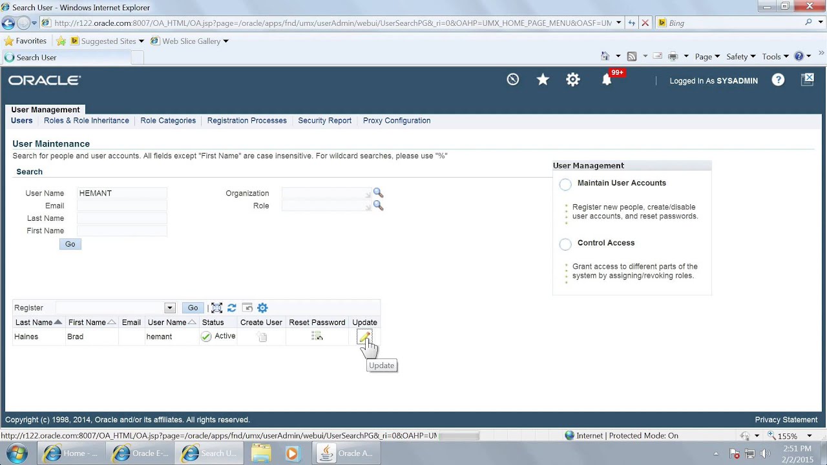Screen dimensions: 827x465
Task: Open table settings gear icon
Action: point(262,308)
